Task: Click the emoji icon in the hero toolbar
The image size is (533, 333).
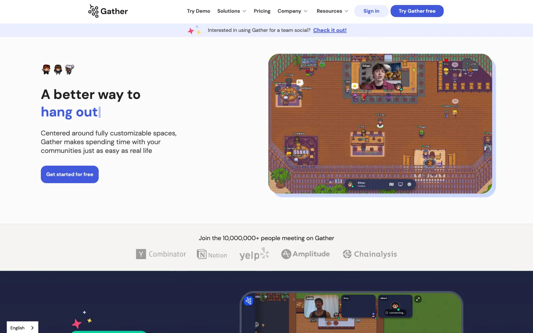Action: click(409, 184)
